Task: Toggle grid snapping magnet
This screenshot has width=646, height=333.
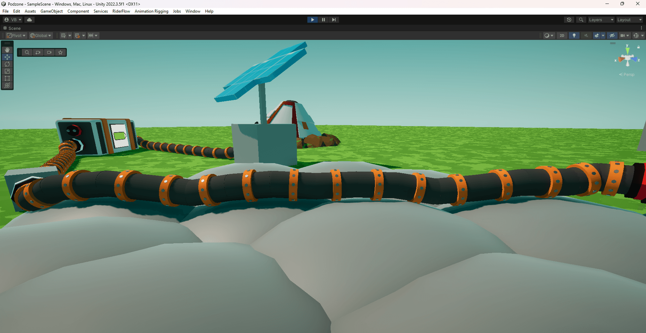Action: (77, 36)
